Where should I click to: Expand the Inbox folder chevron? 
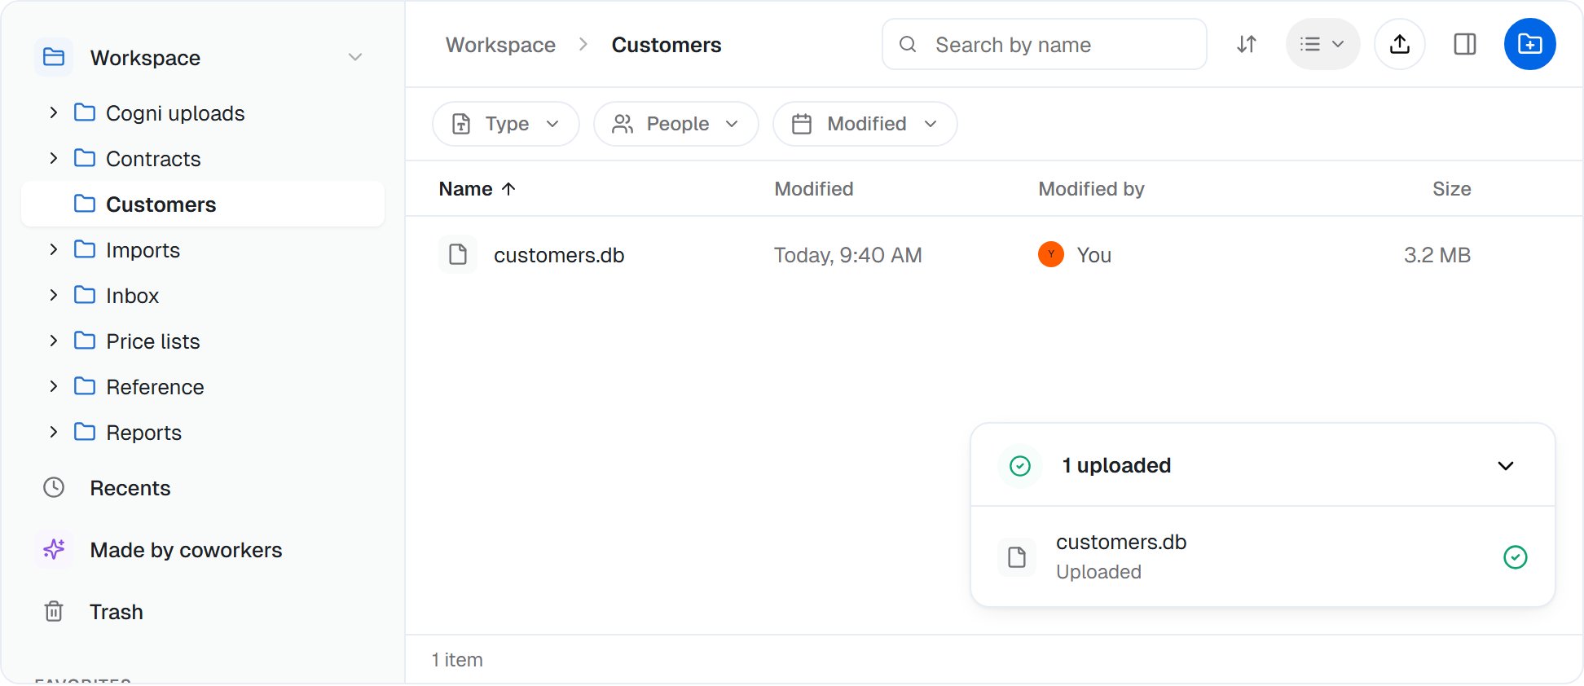point(54,295)
